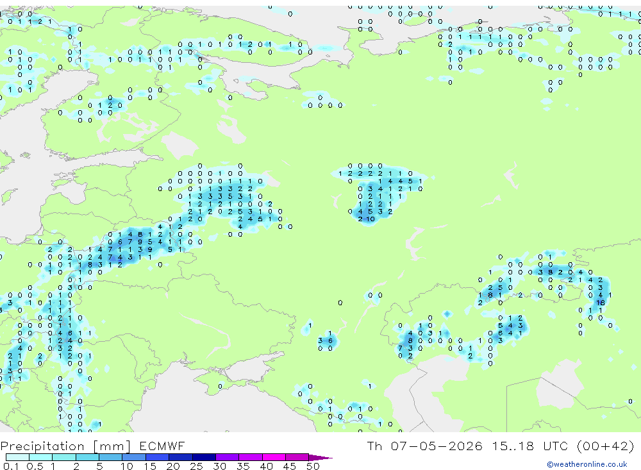
Task: Click the legend scale label '35'
Action: (243, 466)
